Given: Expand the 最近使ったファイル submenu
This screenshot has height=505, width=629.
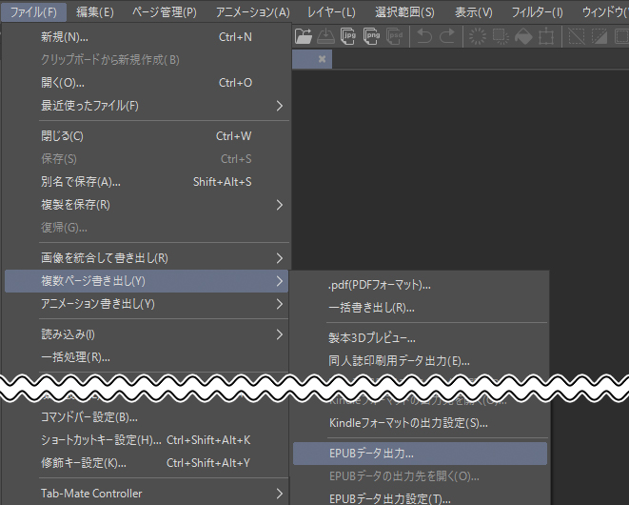Looking at the screenshot, I should click(x=143, y=105).
